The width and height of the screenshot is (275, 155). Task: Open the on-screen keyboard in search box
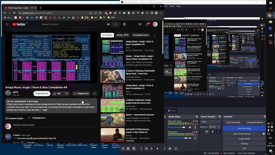[108, 24]
